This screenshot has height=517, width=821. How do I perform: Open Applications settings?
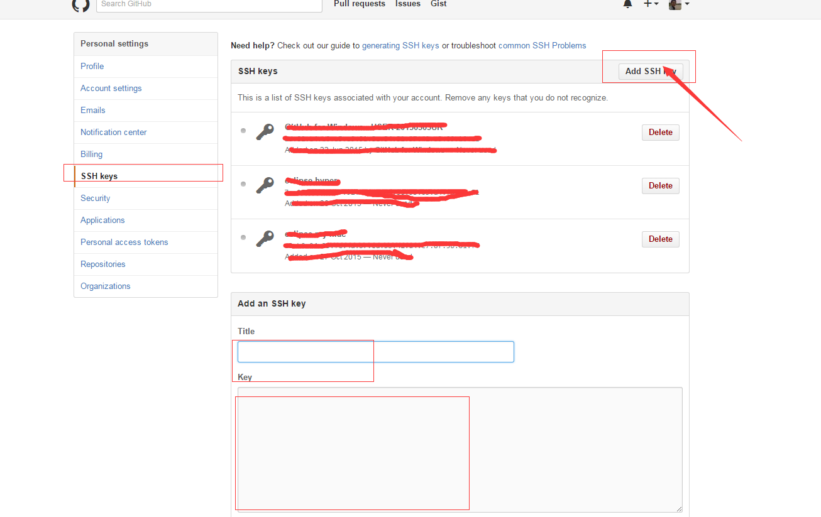point(146,220)
